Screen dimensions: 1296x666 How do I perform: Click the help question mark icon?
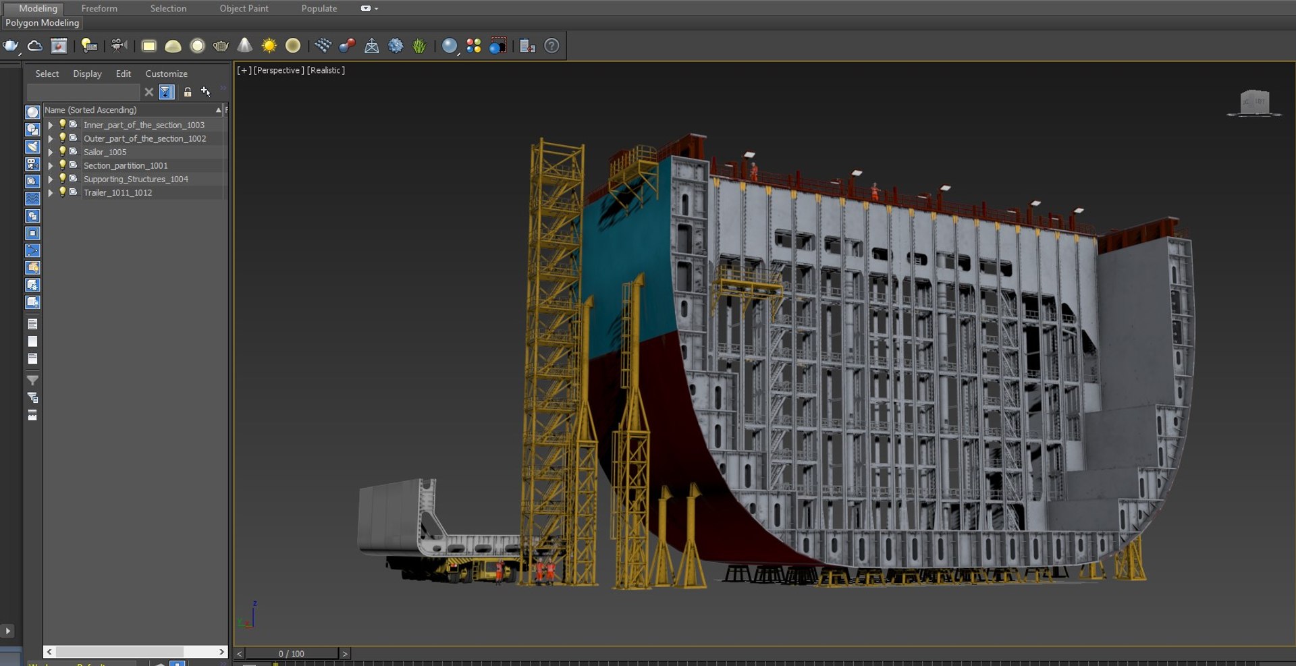551,46
